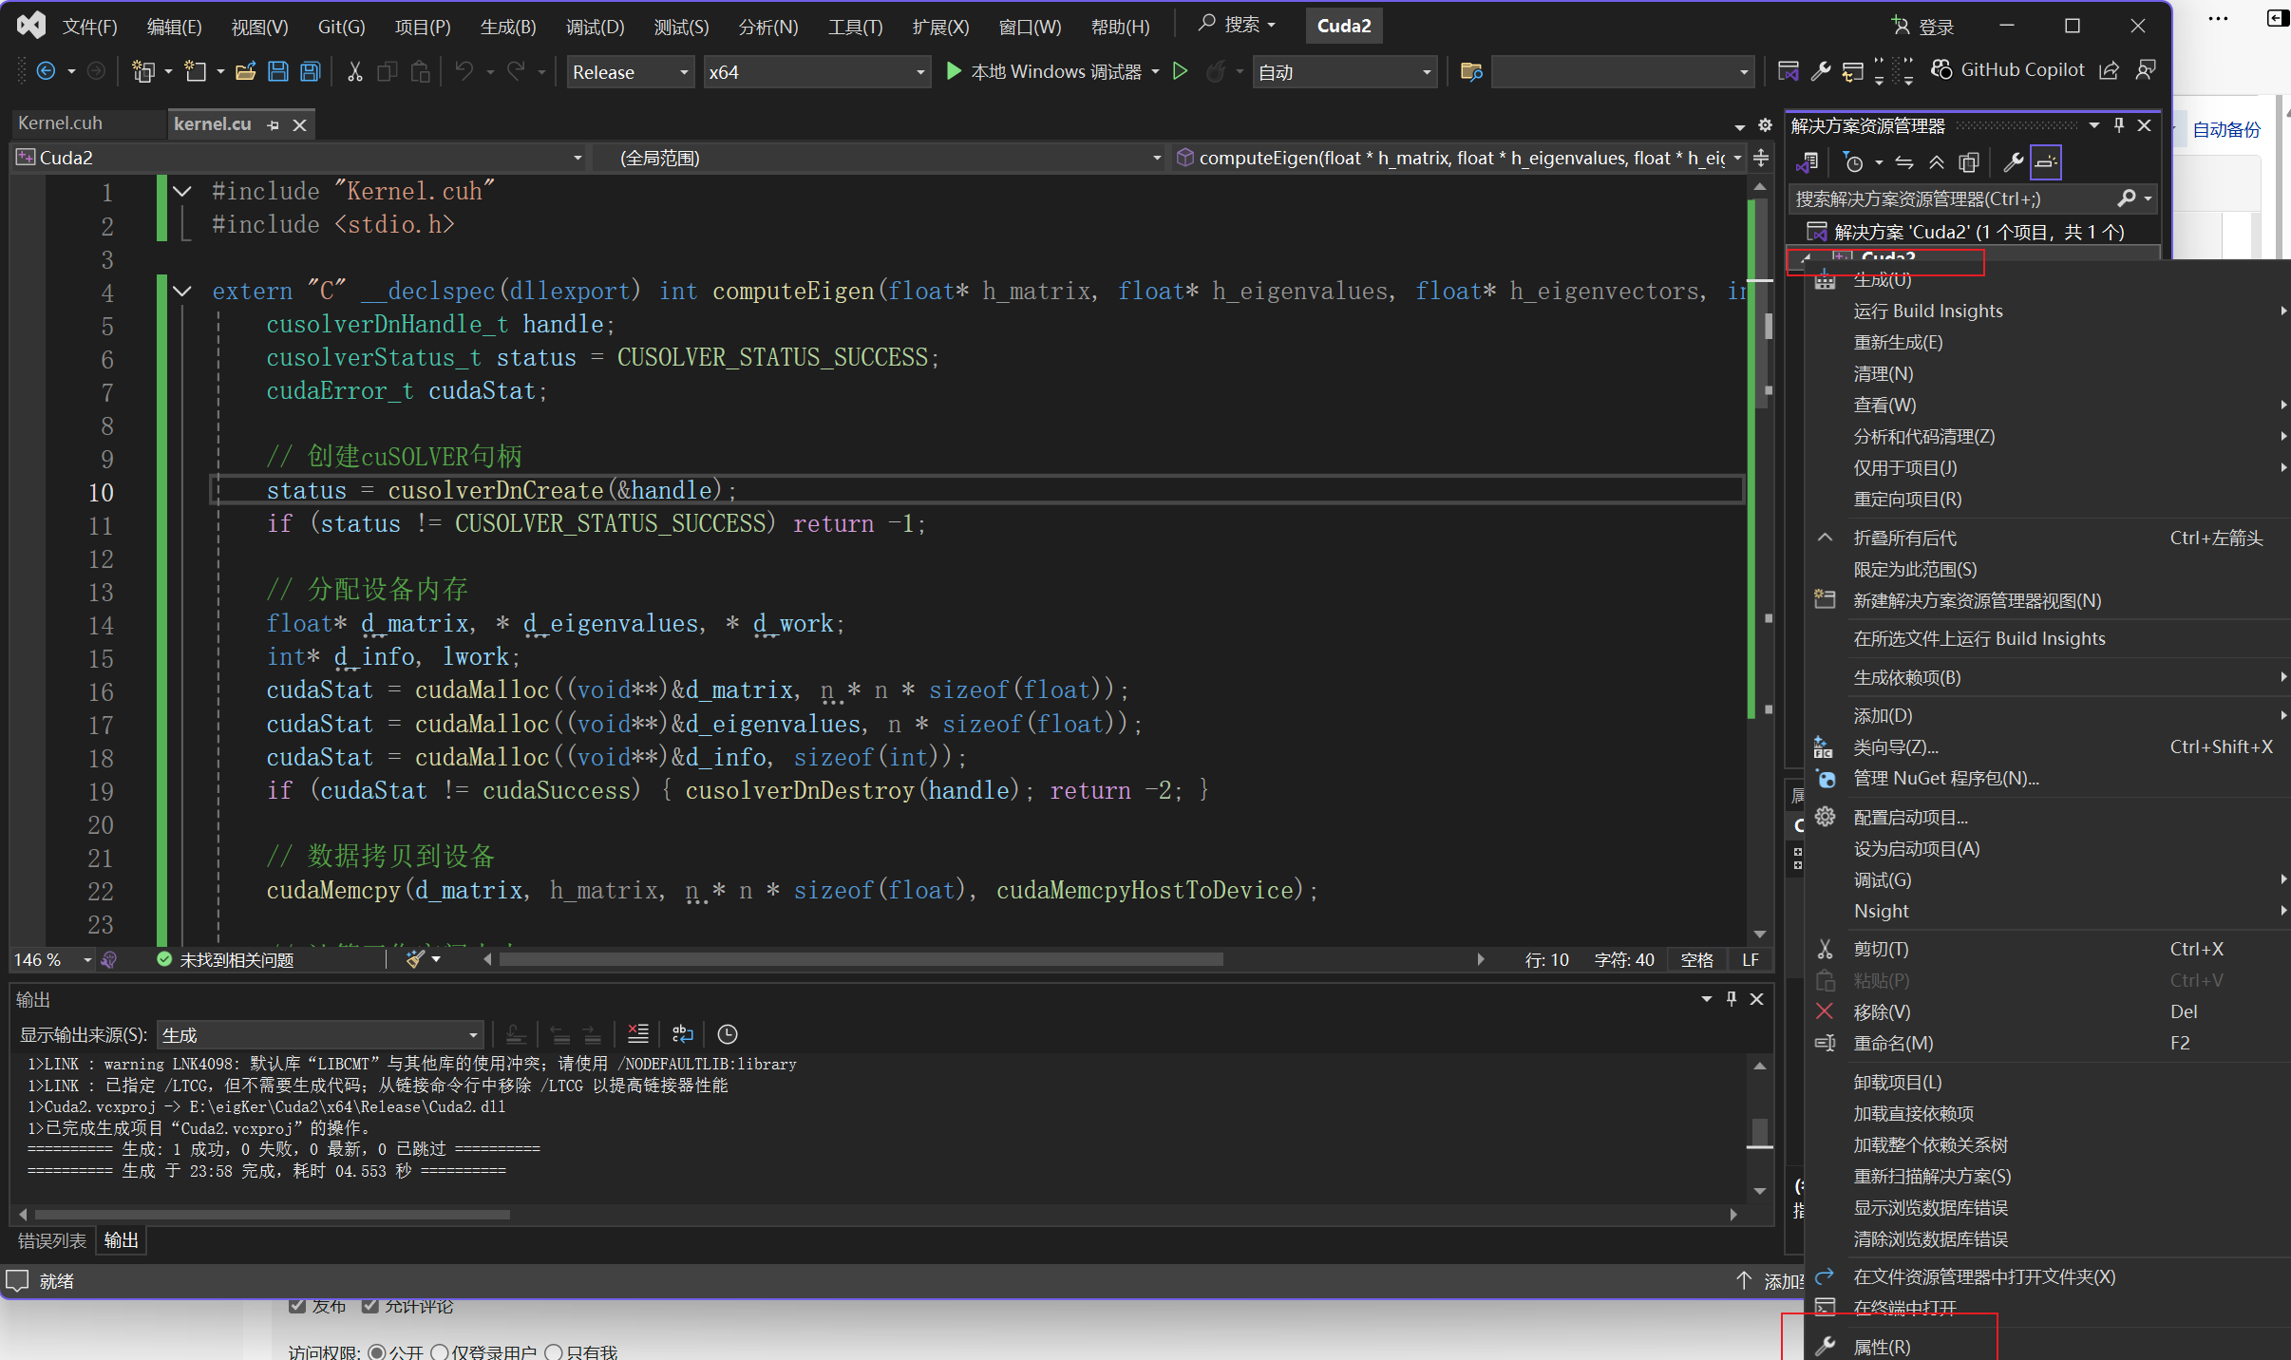
Task: Click the GitHub Copilot icon
Action: point(1942,70)
